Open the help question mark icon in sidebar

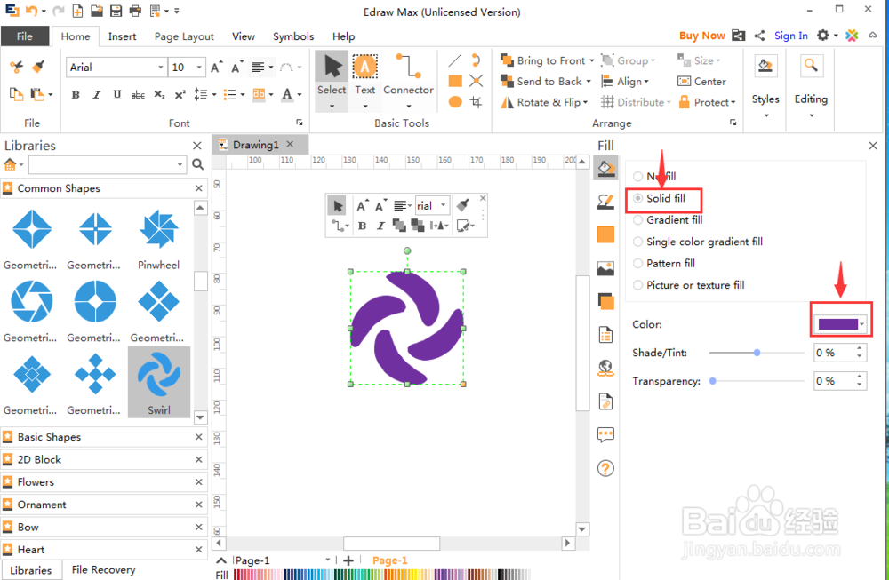pos(605,468)
